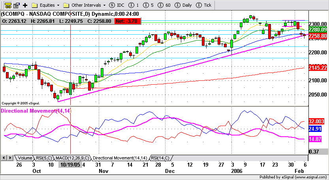Click the 2006 year label on time axis

237,171
